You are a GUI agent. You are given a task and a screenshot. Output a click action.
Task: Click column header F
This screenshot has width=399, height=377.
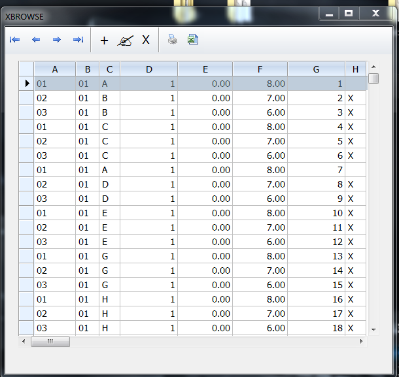tap(260, 69)
